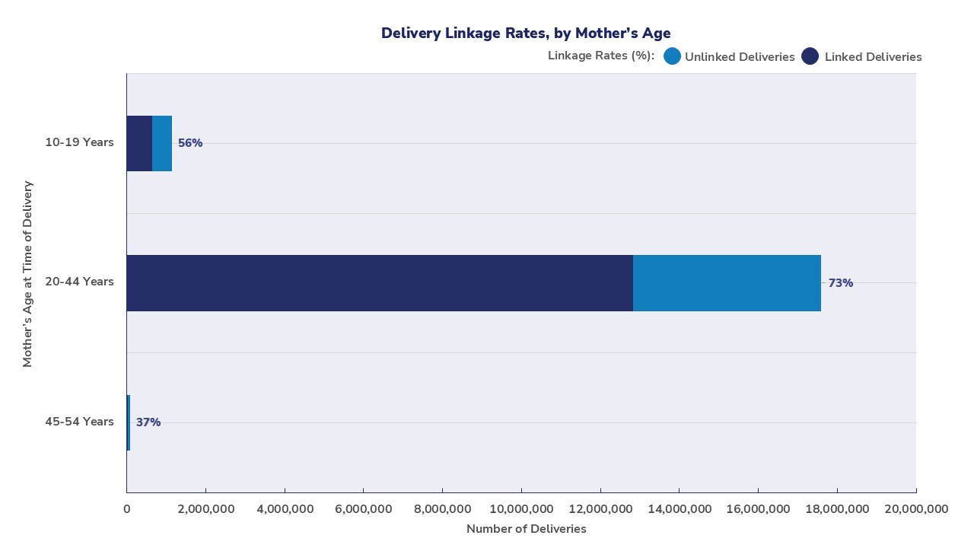
Task: Click the 45-54 Years axis label
Action: pyautogui.click(x=79, y=422)
